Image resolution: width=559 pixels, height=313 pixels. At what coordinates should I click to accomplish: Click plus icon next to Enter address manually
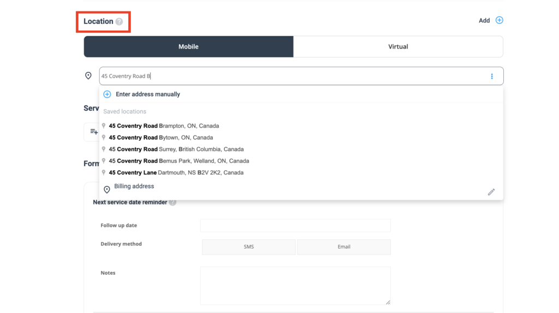(x=107, y=94)
